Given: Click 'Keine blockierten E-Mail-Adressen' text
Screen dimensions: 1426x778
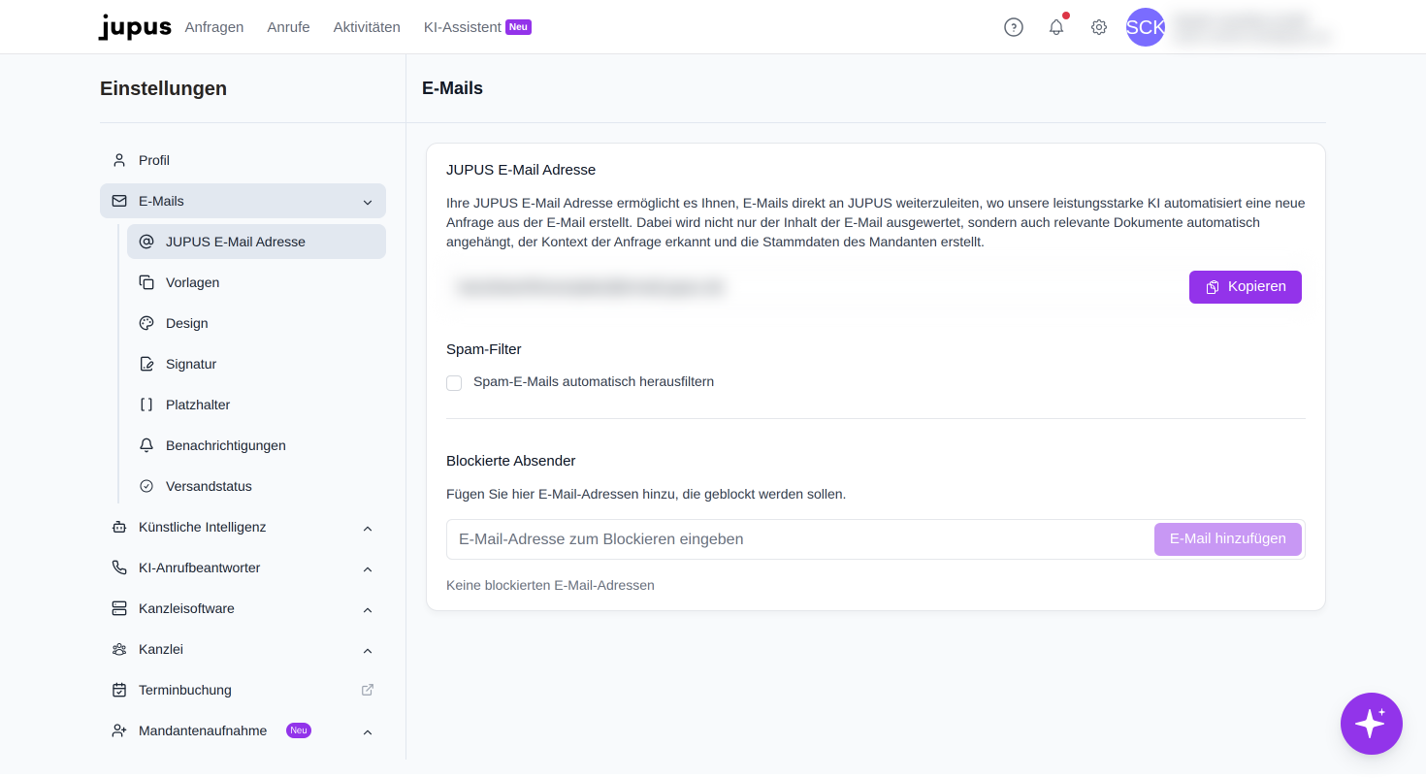Looking at the screenshot, I should coord(550,585).
